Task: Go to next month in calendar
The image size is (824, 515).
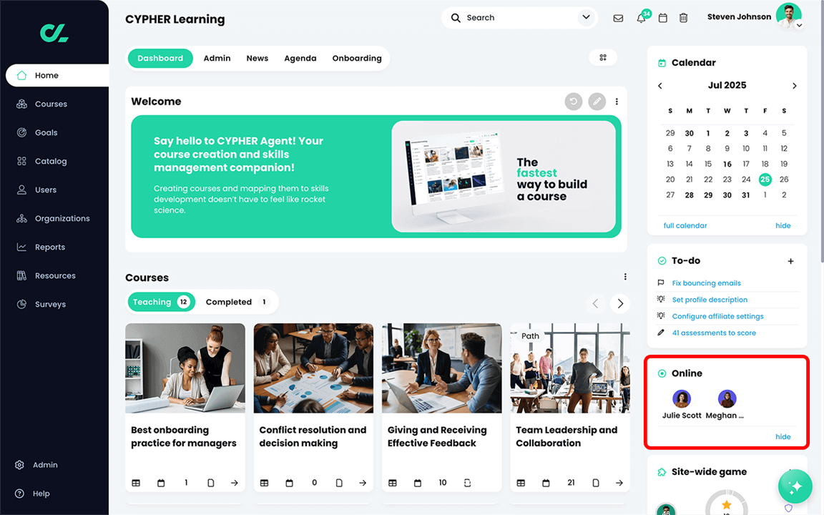Action: pos(794,86)
